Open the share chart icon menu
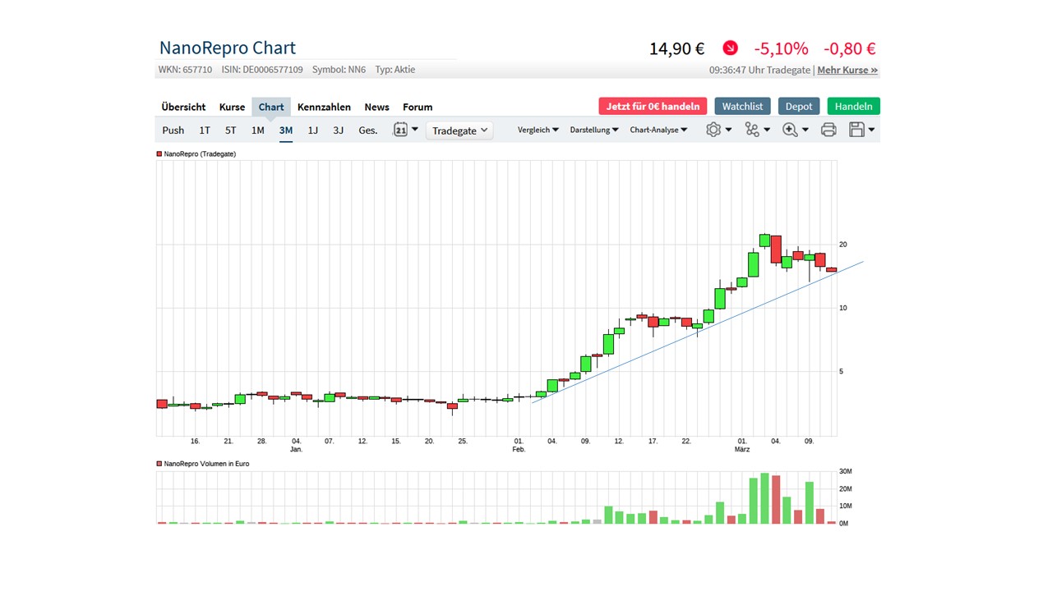Viewport: 1052px width, 591px height. (757, 130)
